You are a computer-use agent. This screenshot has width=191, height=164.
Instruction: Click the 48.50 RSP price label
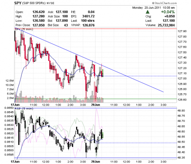(x=181, y=142)
